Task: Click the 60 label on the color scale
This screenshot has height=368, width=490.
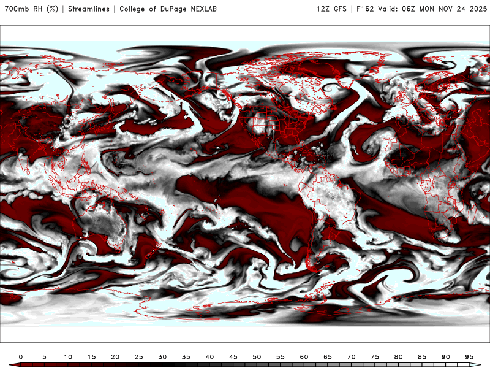Action: (304, 357)
